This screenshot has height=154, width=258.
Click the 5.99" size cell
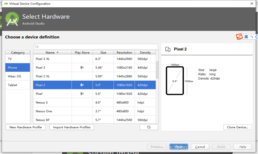103,76
